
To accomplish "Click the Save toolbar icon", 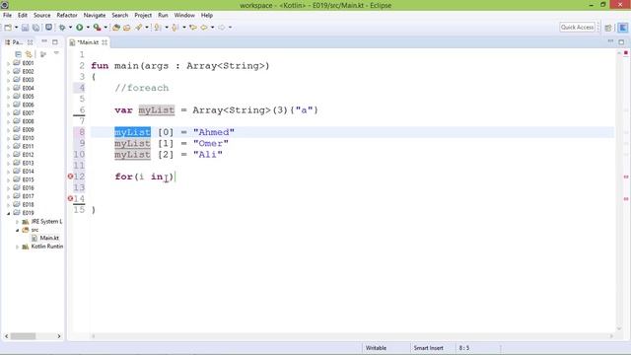I will [x=25, y=28].
